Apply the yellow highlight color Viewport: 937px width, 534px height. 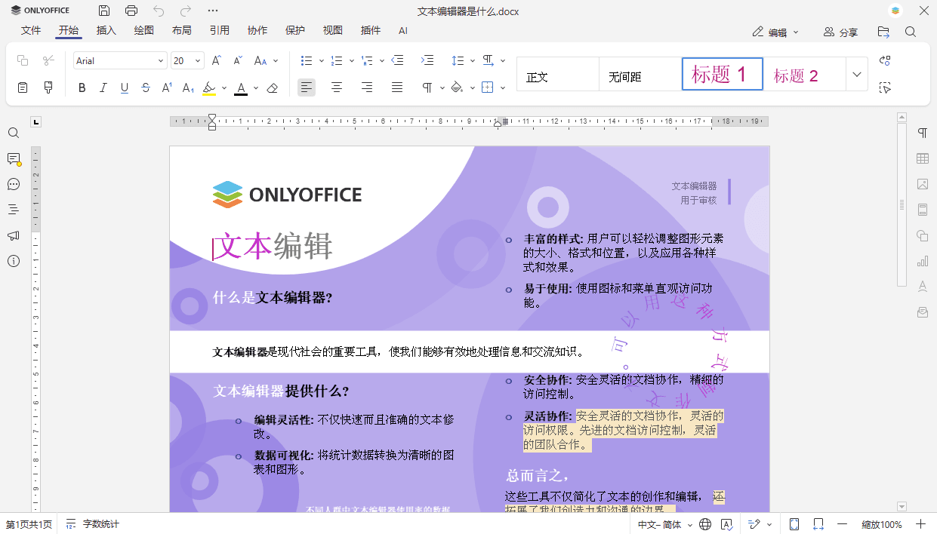209,87
